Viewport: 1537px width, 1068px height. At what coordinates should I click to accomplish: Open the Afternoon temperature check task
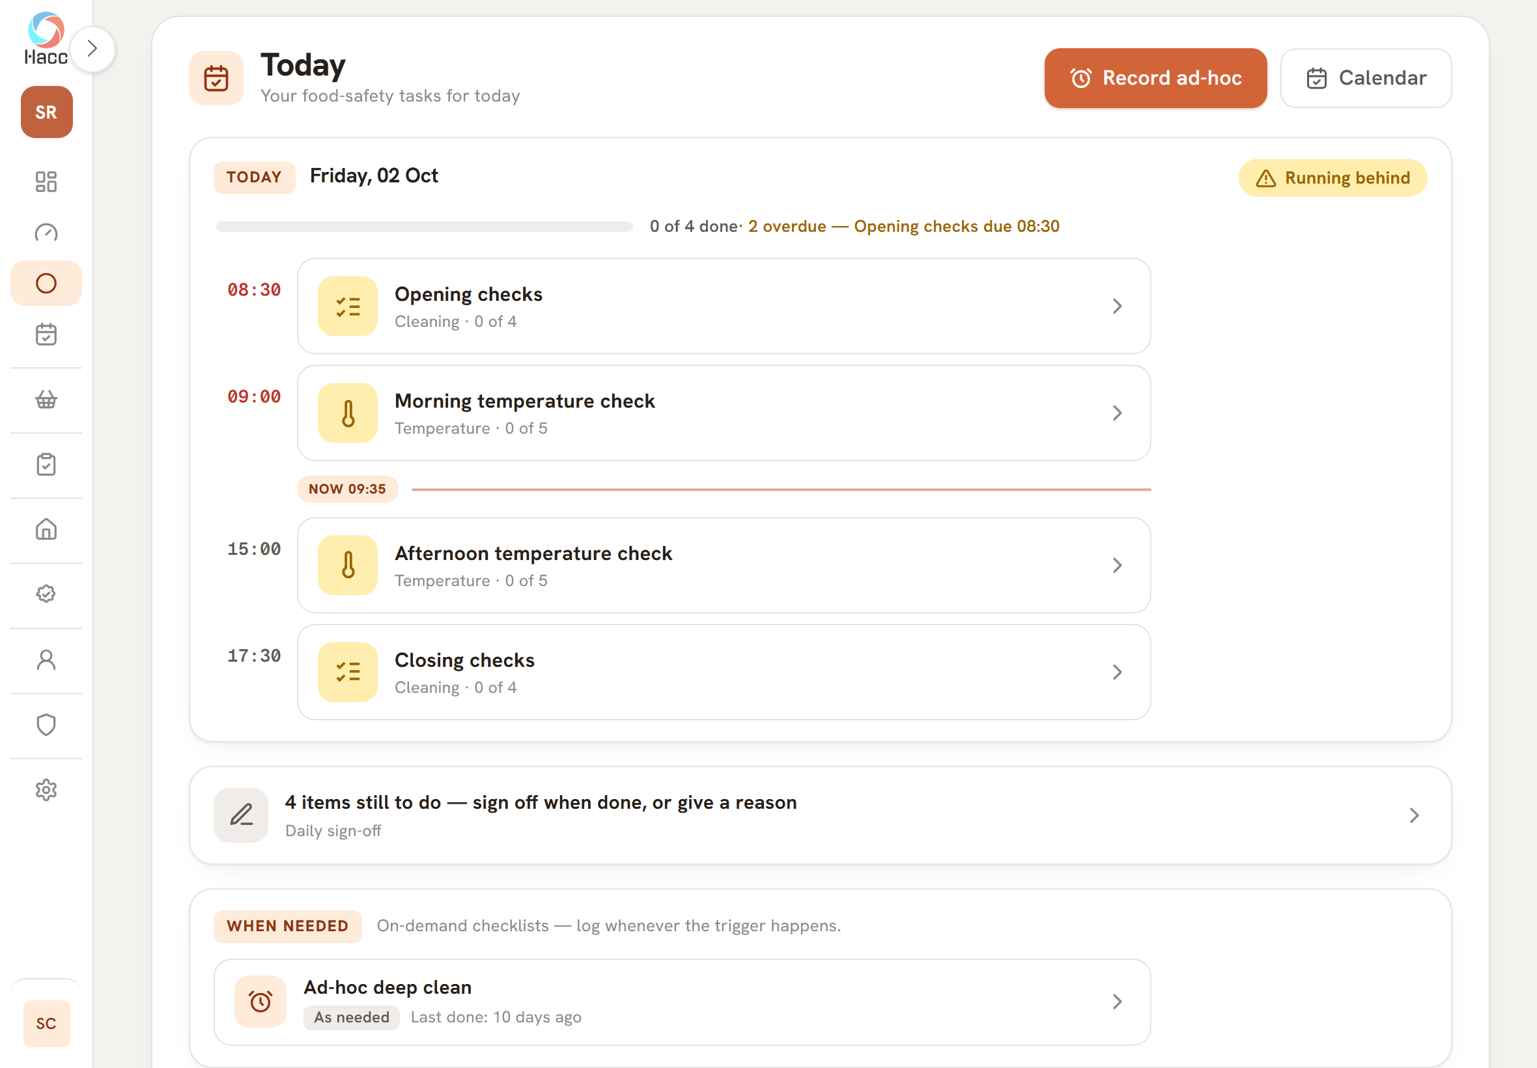724,565
